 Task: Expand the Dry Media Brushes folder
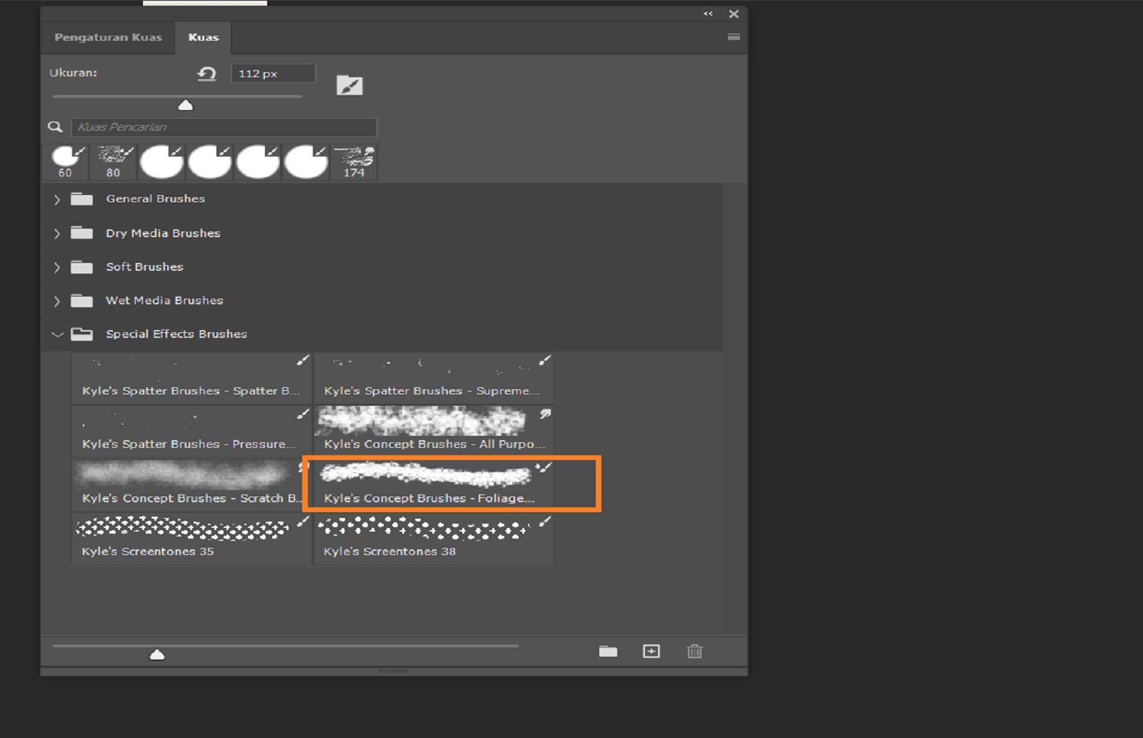coord(57,233)
